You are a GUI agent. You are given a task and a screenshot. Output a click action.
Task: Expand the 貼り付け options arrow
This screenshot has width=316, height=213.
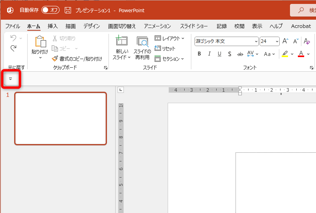click(x=40, y=58)
